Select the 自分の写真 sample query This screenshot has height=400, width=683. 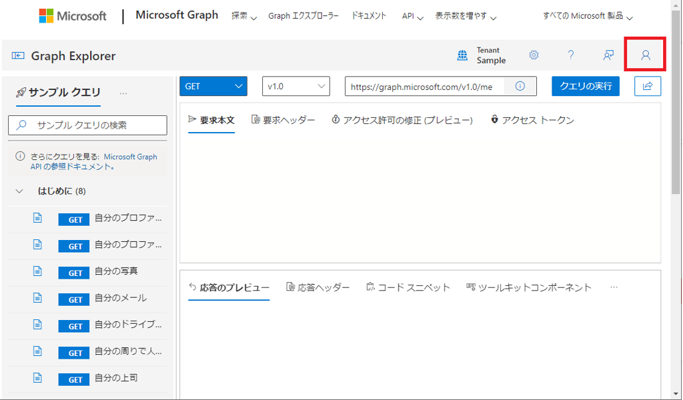pos(116,271)
